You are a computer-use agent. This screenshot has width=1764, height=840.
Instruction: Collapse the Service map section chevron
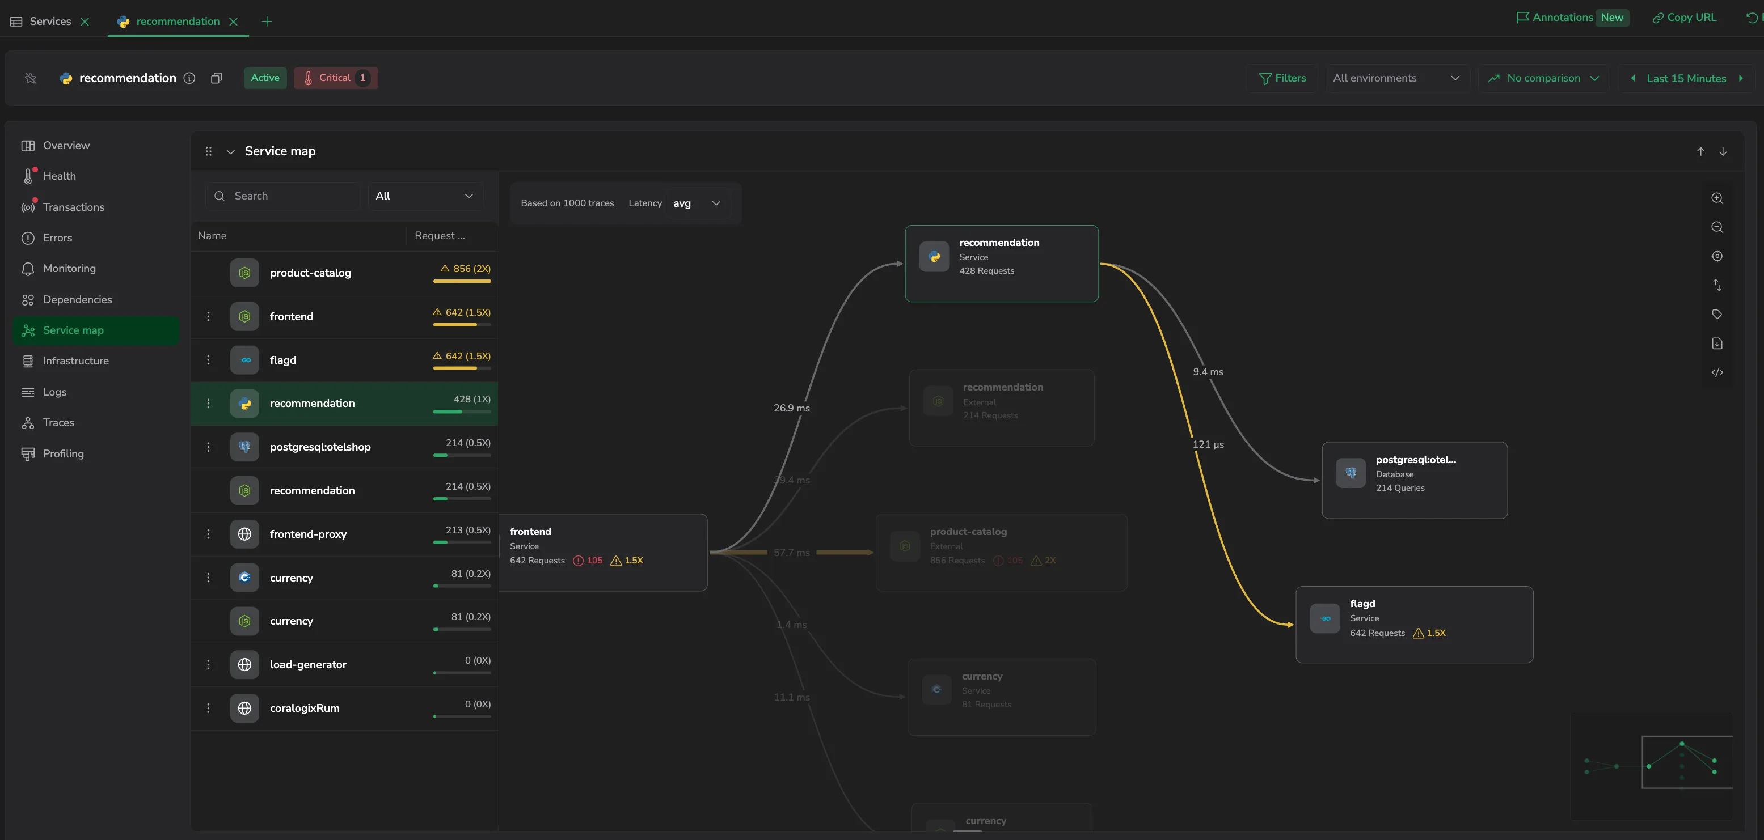pos(231,151)
